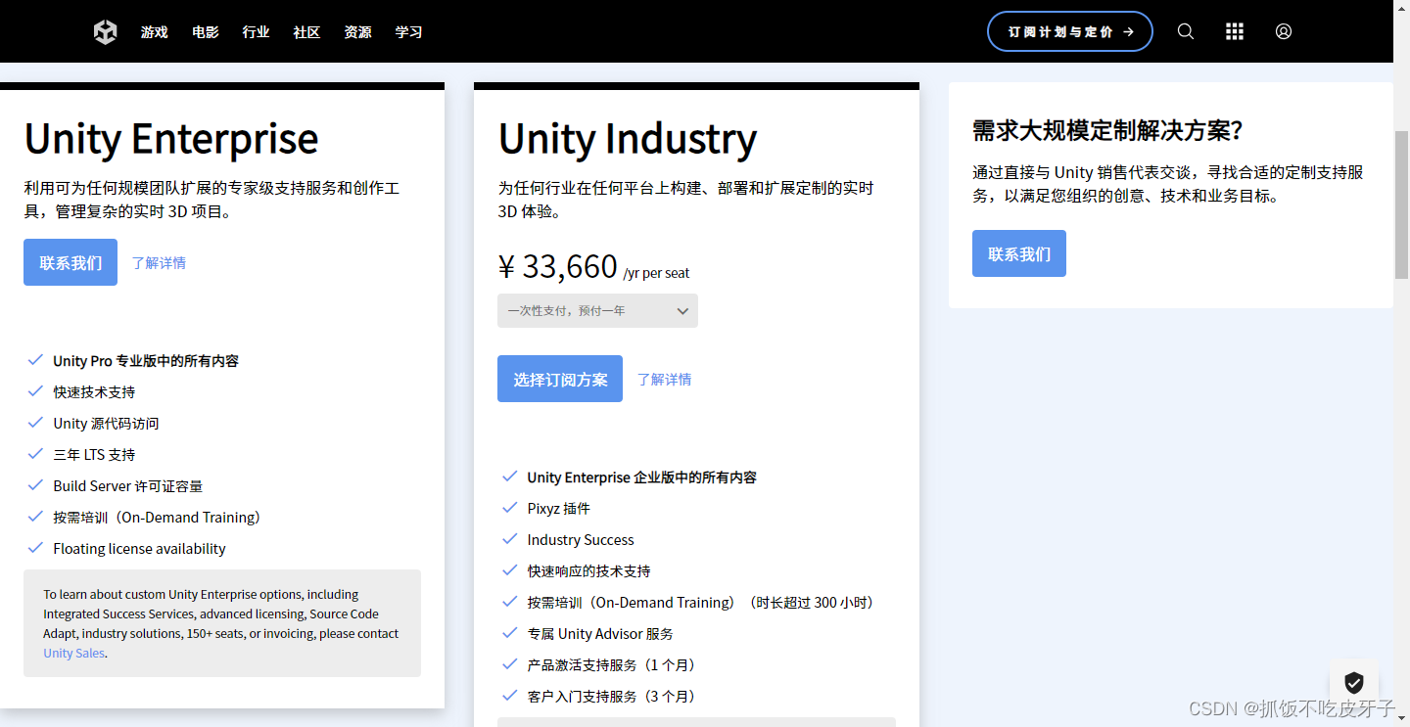Image resolution: width=1410 pixels, height=727 pixels.
Task: Click the Unity cube logo
Action: [105, 32]
